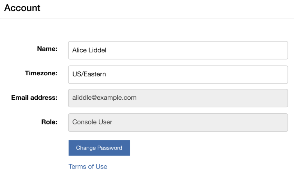Click the "Timezone:" label
Image resolution: width=294 pixels, height=175 pixels.
(x=41, y=73)
